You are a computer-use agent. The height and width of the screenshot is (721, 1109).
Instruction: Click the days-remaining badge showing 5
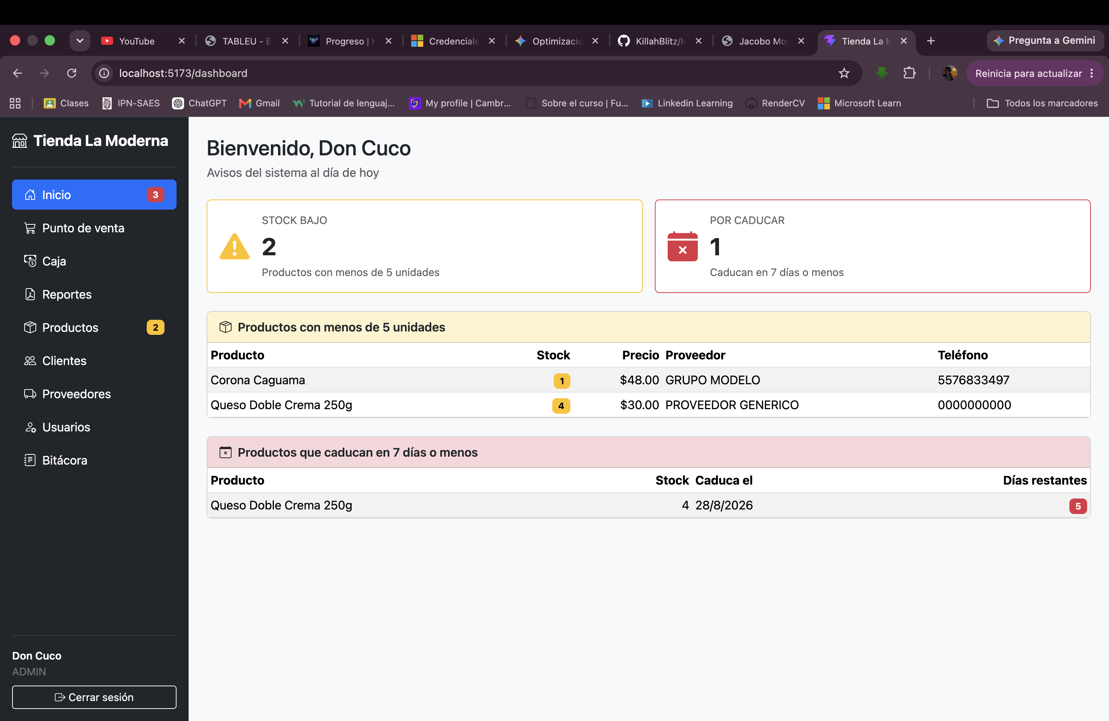1078,506
